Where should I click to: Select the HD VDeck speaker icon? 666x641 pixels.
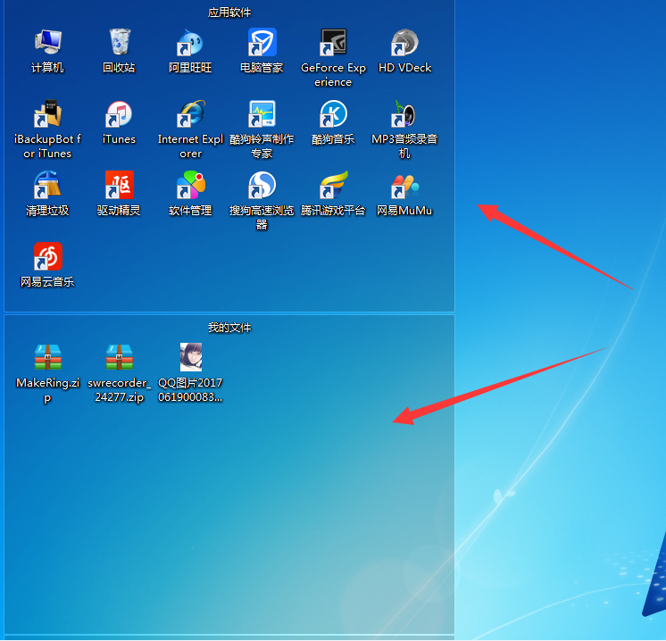pyautogui.click(x=404, y=42)
